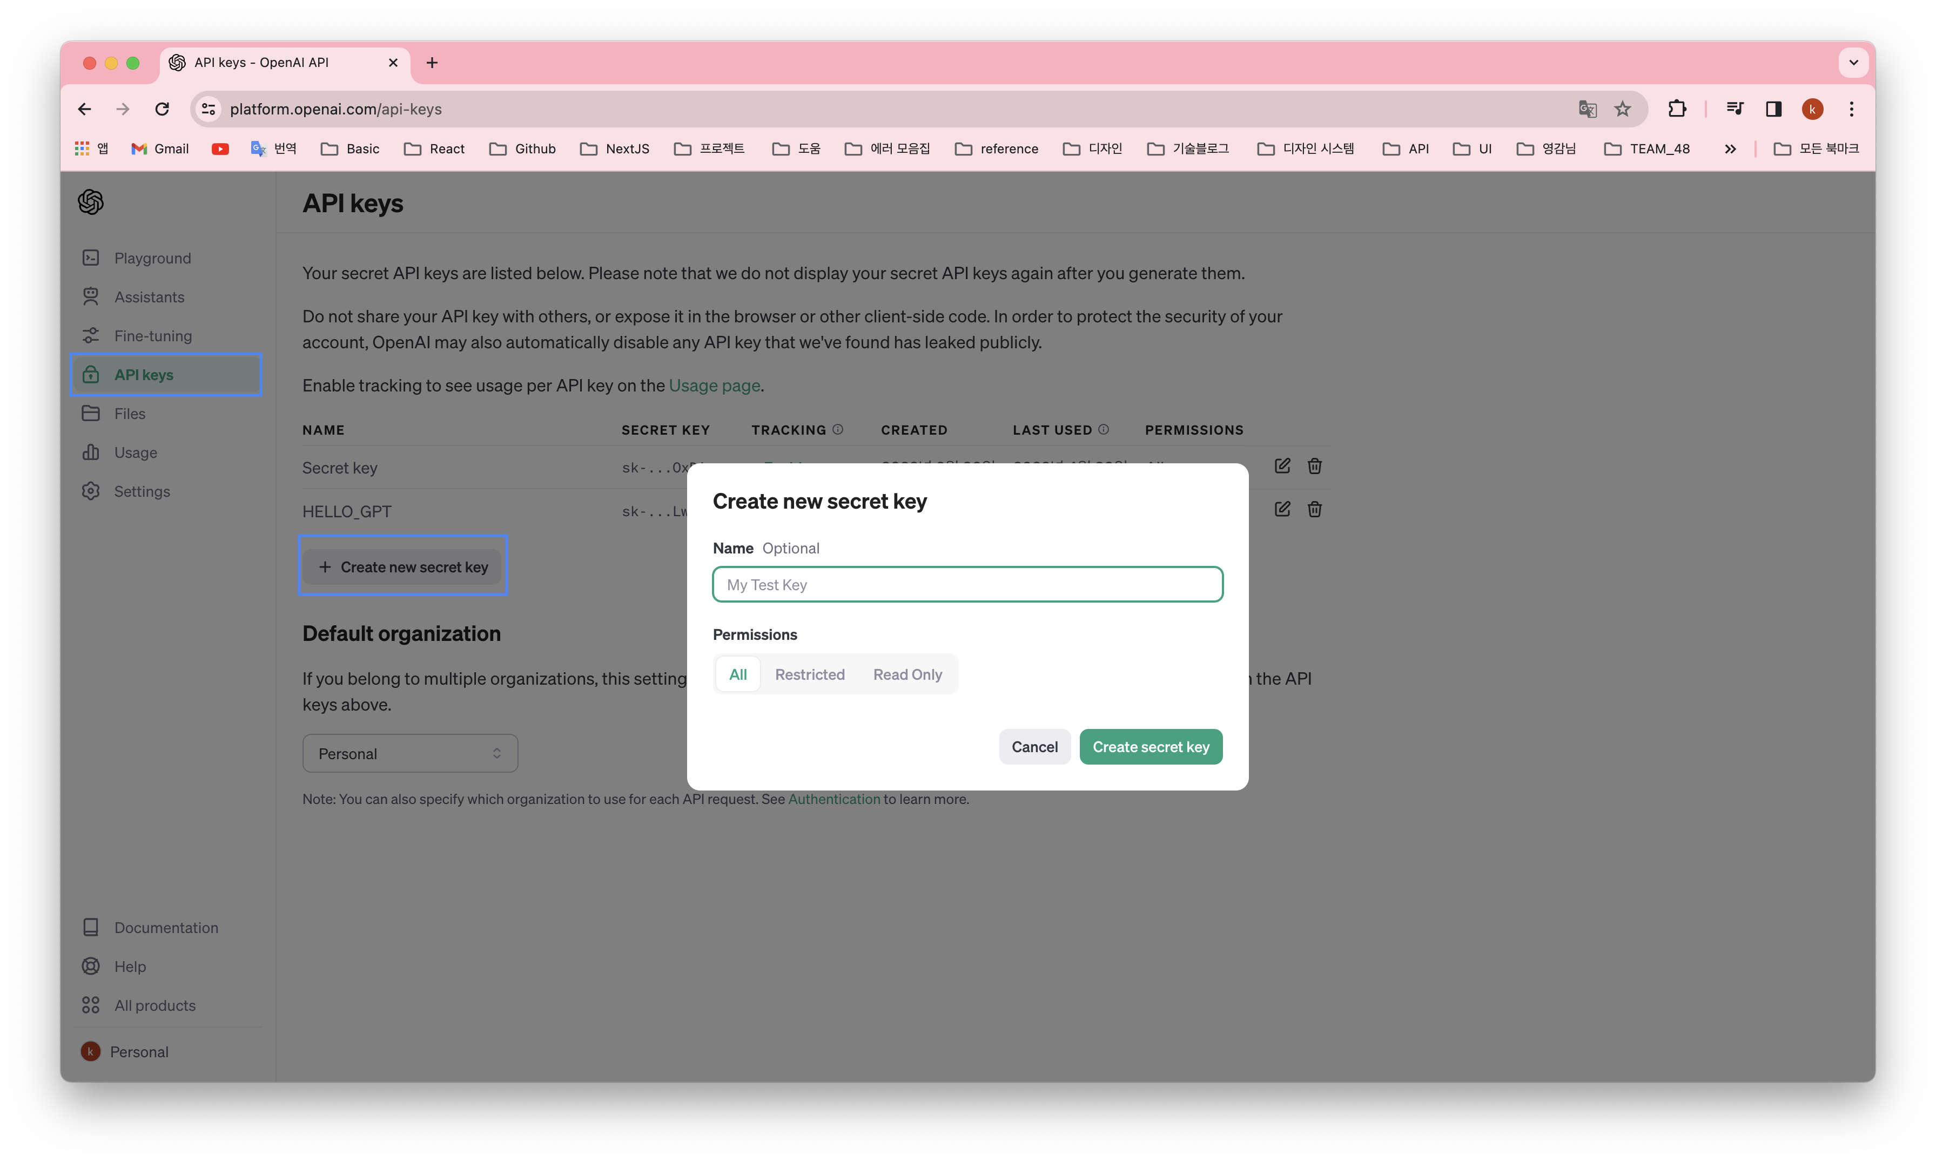The height and width of the screenshot is (1162, 1936).
Task: Cancel the secret key dialog
Action: pyautogui.click(x=1034, y=746)
